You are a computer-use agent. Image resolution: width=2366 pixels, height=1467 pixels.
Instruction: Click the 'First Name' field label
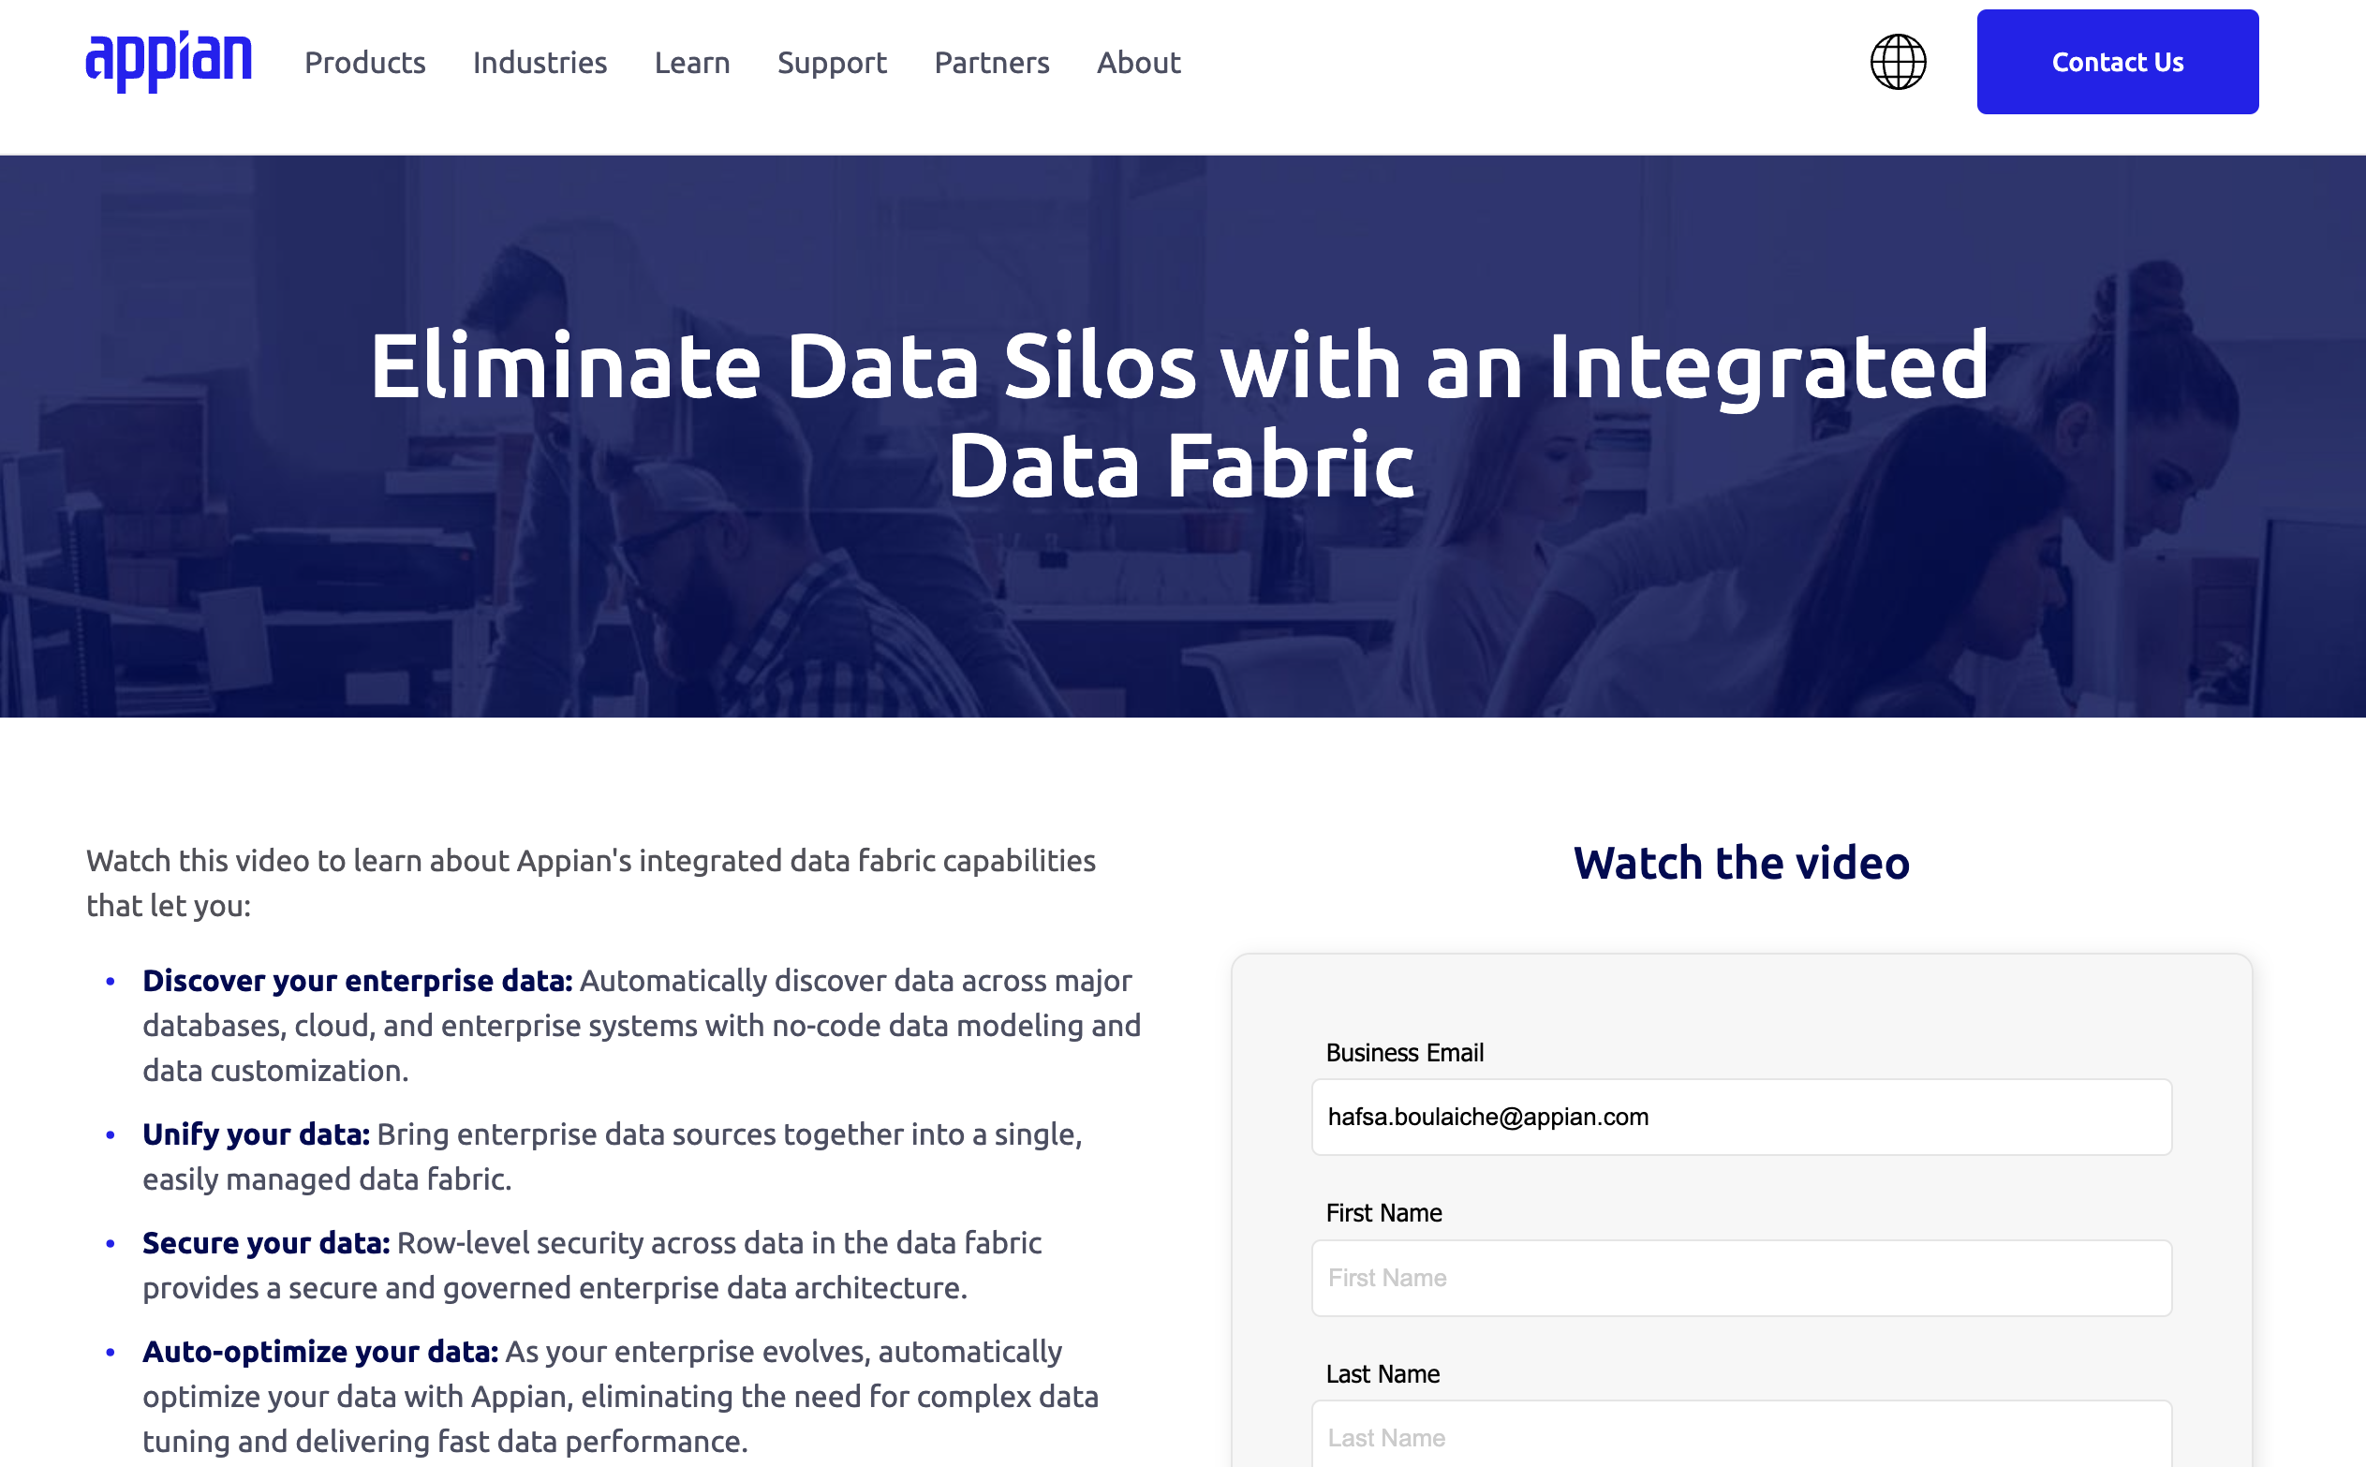[x=1383, y=1213]
